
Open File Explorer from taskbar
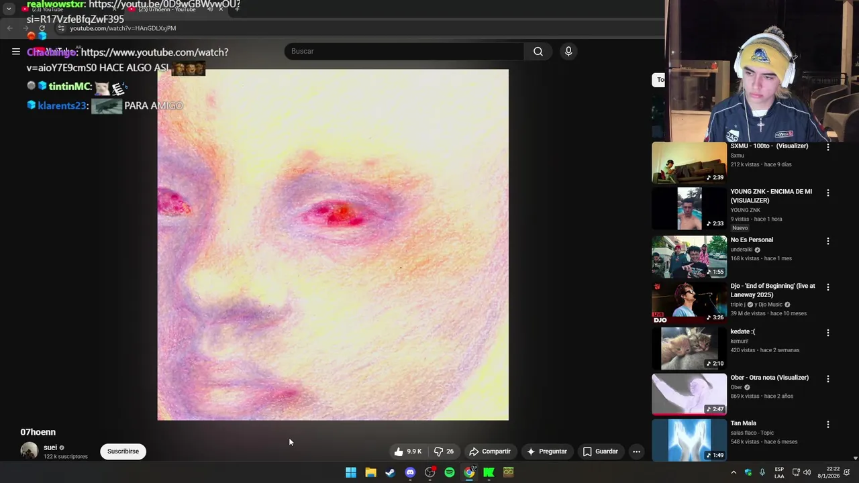click(370, 472)
